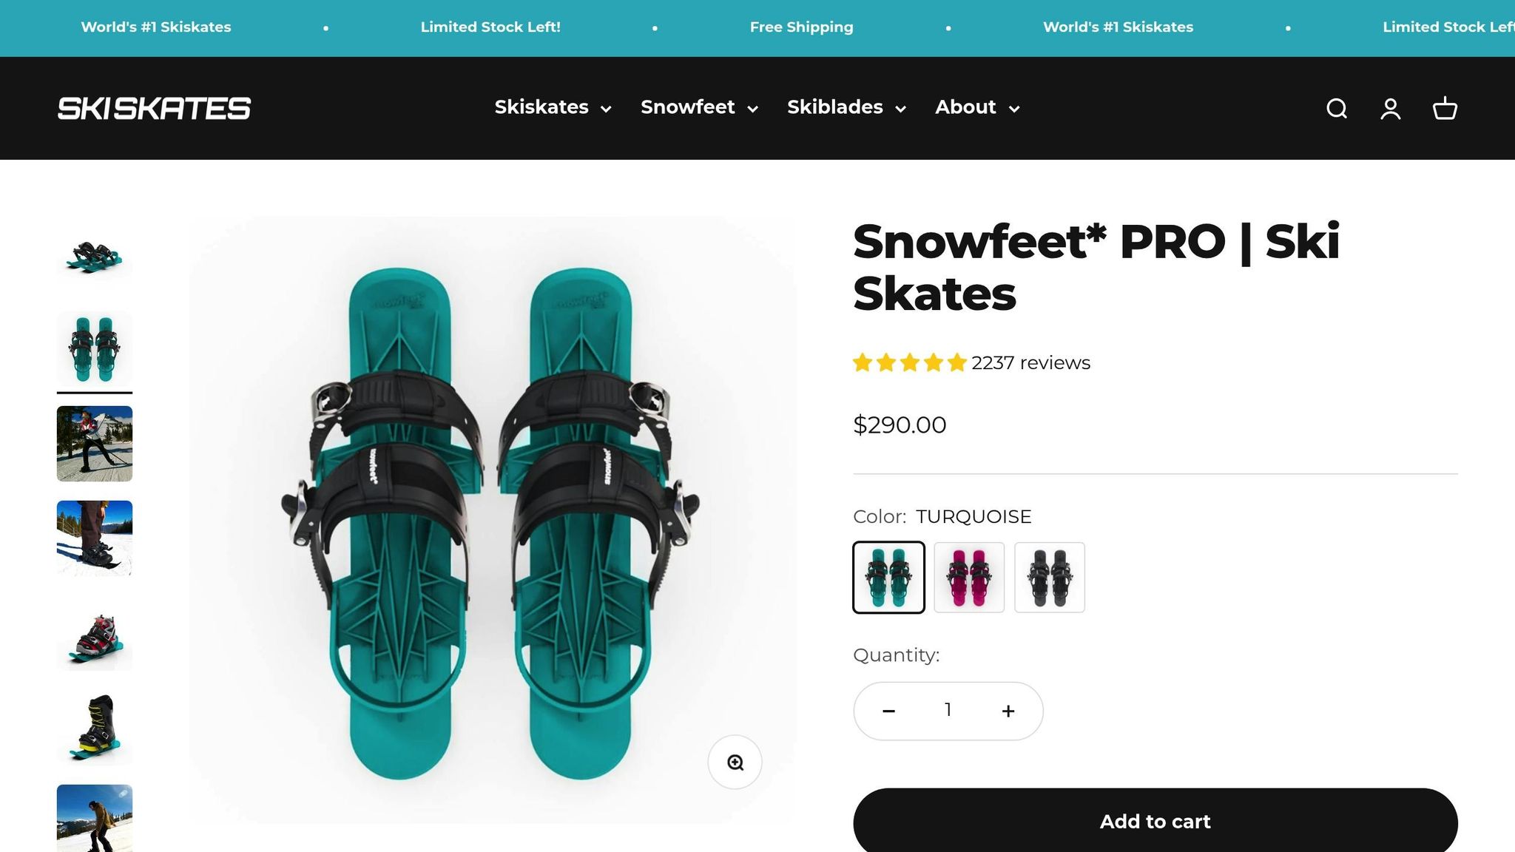
Task: Increase quantity with the plus icon
Action: coord(1008,711)
